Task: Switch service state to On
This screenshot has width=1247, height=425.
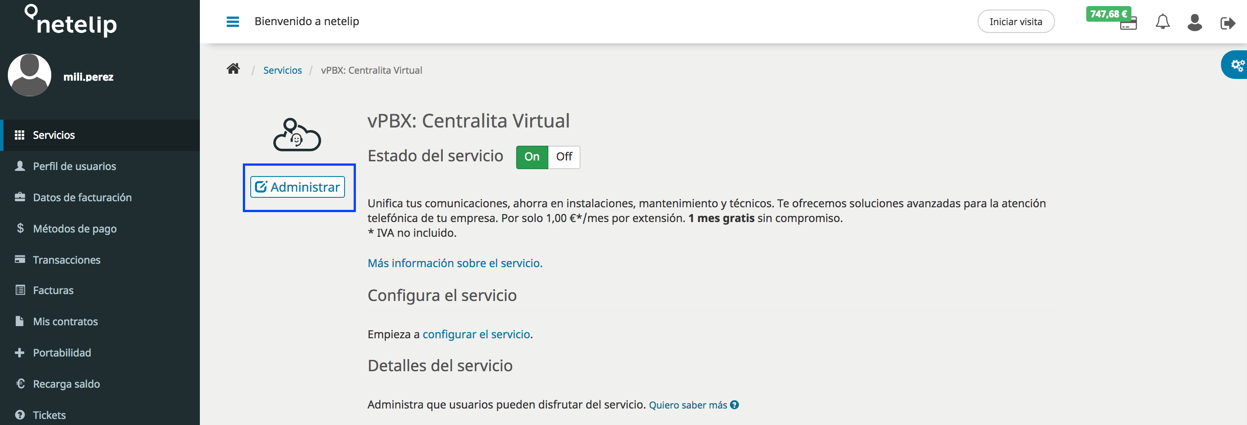Action: tap(531, 157)
